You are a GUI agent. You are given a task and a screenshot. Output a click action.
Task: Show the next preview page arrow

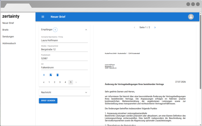click(155, 28)
